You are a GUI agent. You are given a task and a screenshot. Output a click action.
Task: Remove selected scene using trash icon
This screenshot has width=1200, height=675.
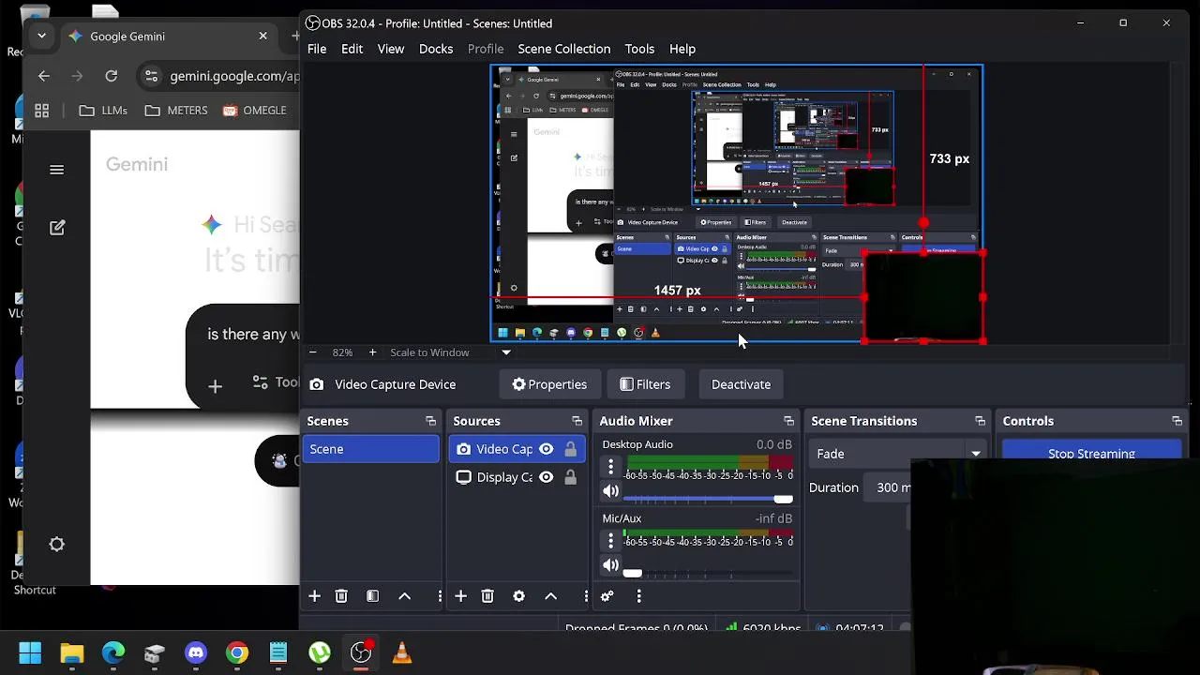(341, 596)
